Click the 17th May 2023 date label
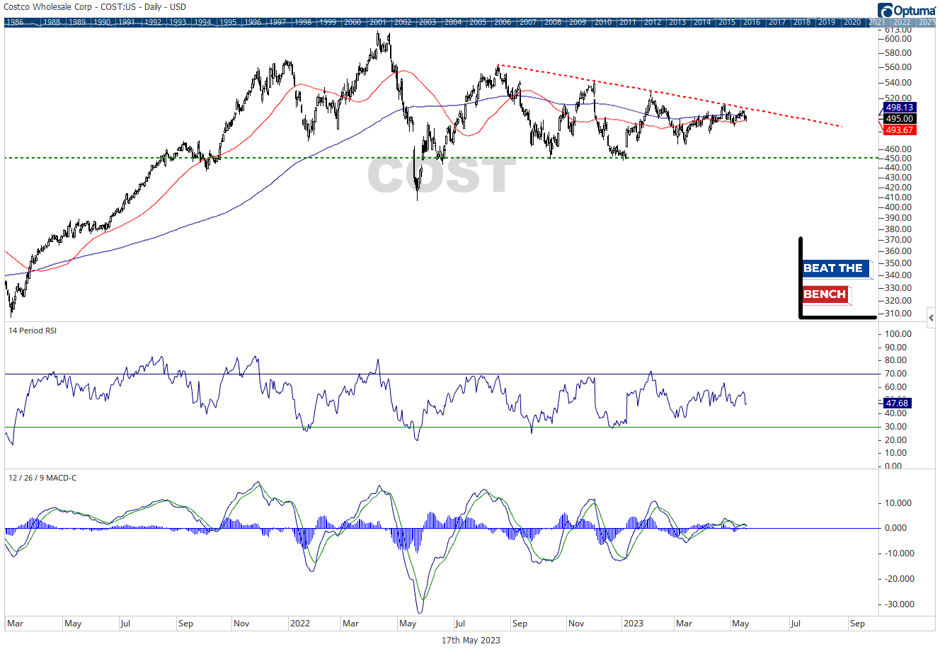This screenshot has width=940, height=654. point(471,640)
